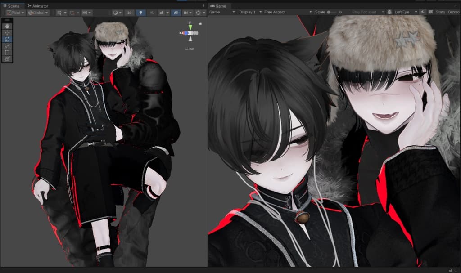Click the center cube of orientation gizmo
This screenshot has height=273, width=461.
click(190, 33)
